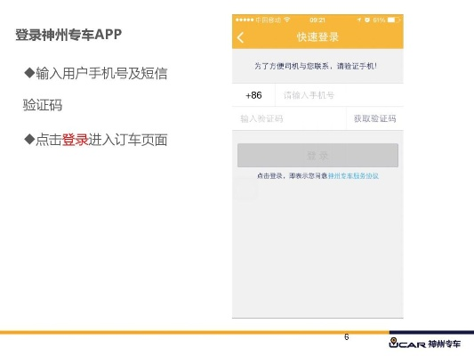474x356 pixels.
Task: Click the 验证码 text line on the slide
Action: pos(43,105)
